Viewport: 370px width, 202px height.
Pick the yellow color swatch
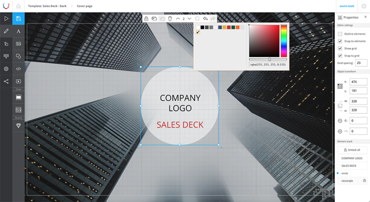pos(224,27)
